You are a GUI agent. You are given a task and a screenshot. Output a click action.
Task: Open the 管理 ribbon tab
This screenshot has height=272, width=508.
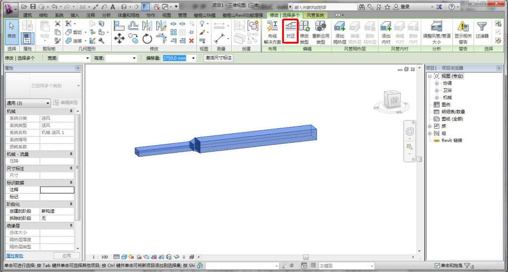[x=183, y=15]
